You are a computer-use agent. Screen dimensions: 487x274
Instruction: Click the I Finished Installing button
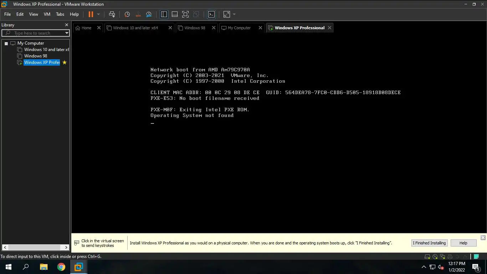(429, 243)
